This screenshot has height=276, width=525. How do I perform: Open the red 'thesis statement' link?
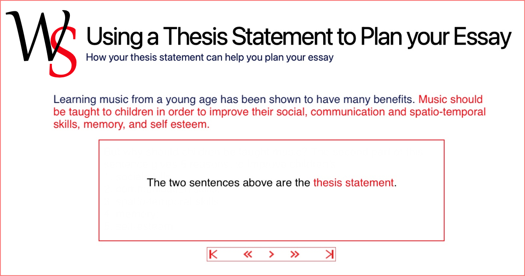pos(353,183)
